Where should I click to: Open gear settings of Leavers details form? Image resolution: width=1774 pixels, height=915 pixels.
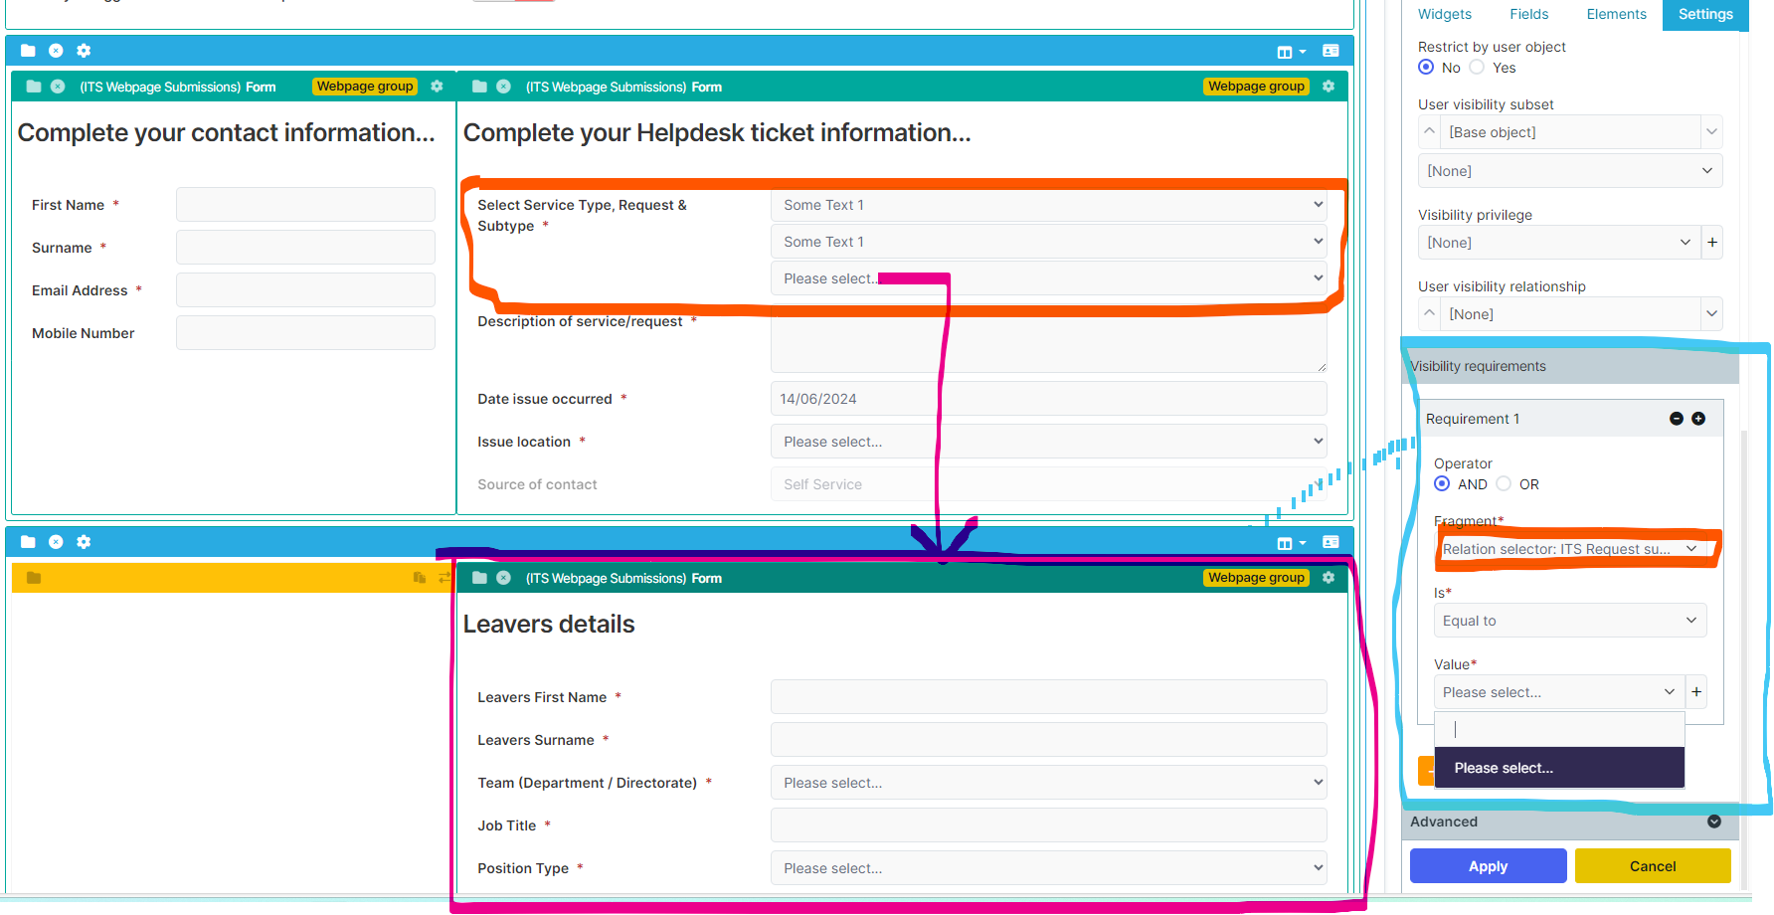[1329, 578]
